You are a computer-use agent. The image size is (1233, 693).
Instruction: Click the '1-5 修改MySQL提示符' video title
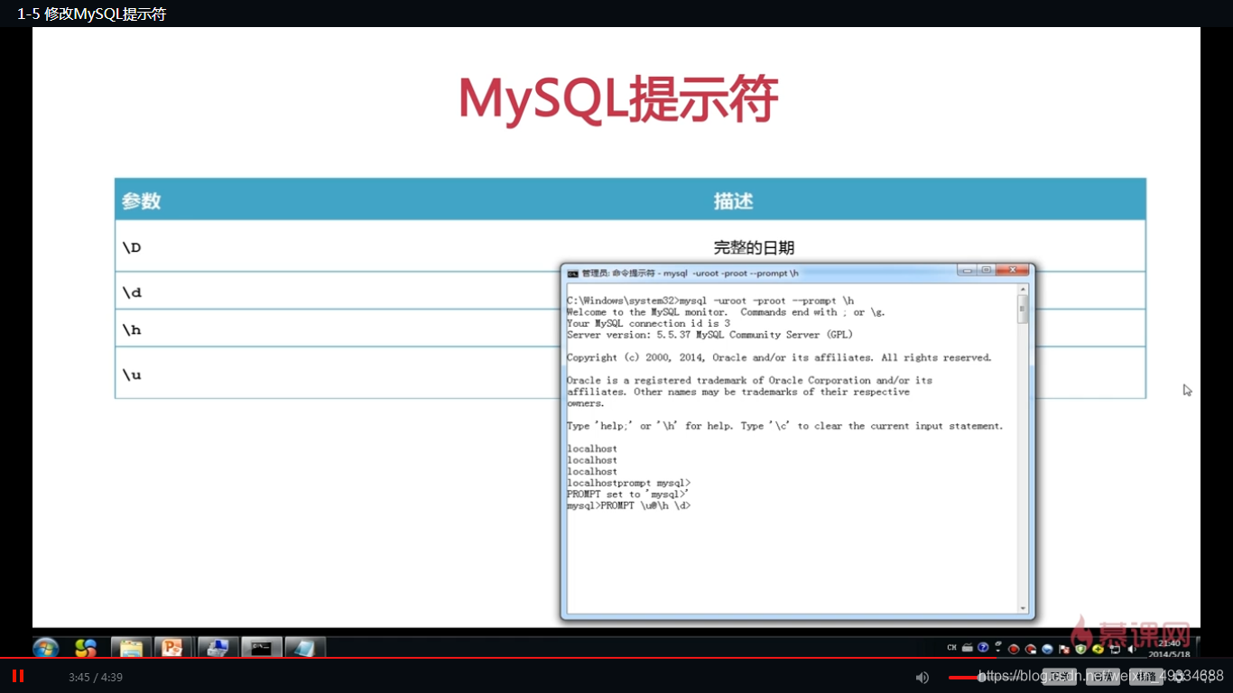(x=91, y=14)
